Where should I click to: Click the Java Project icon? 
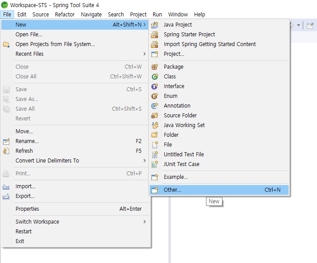[x=155, y=25]
